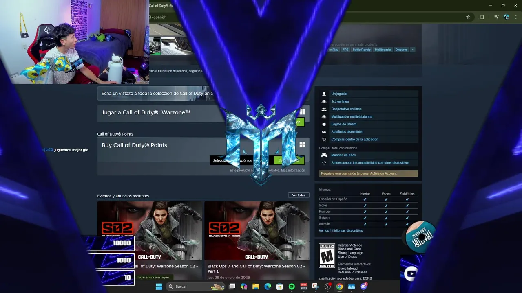Open the Chrome three-dot menu
The image size is (522, 293).
click(x=516, y=17)
